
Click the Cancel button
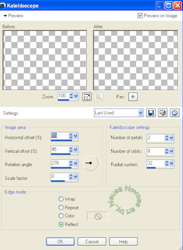(92, 242)
